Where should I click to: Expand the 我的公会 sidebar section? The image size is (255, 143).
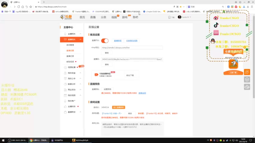tap(80, 78)
